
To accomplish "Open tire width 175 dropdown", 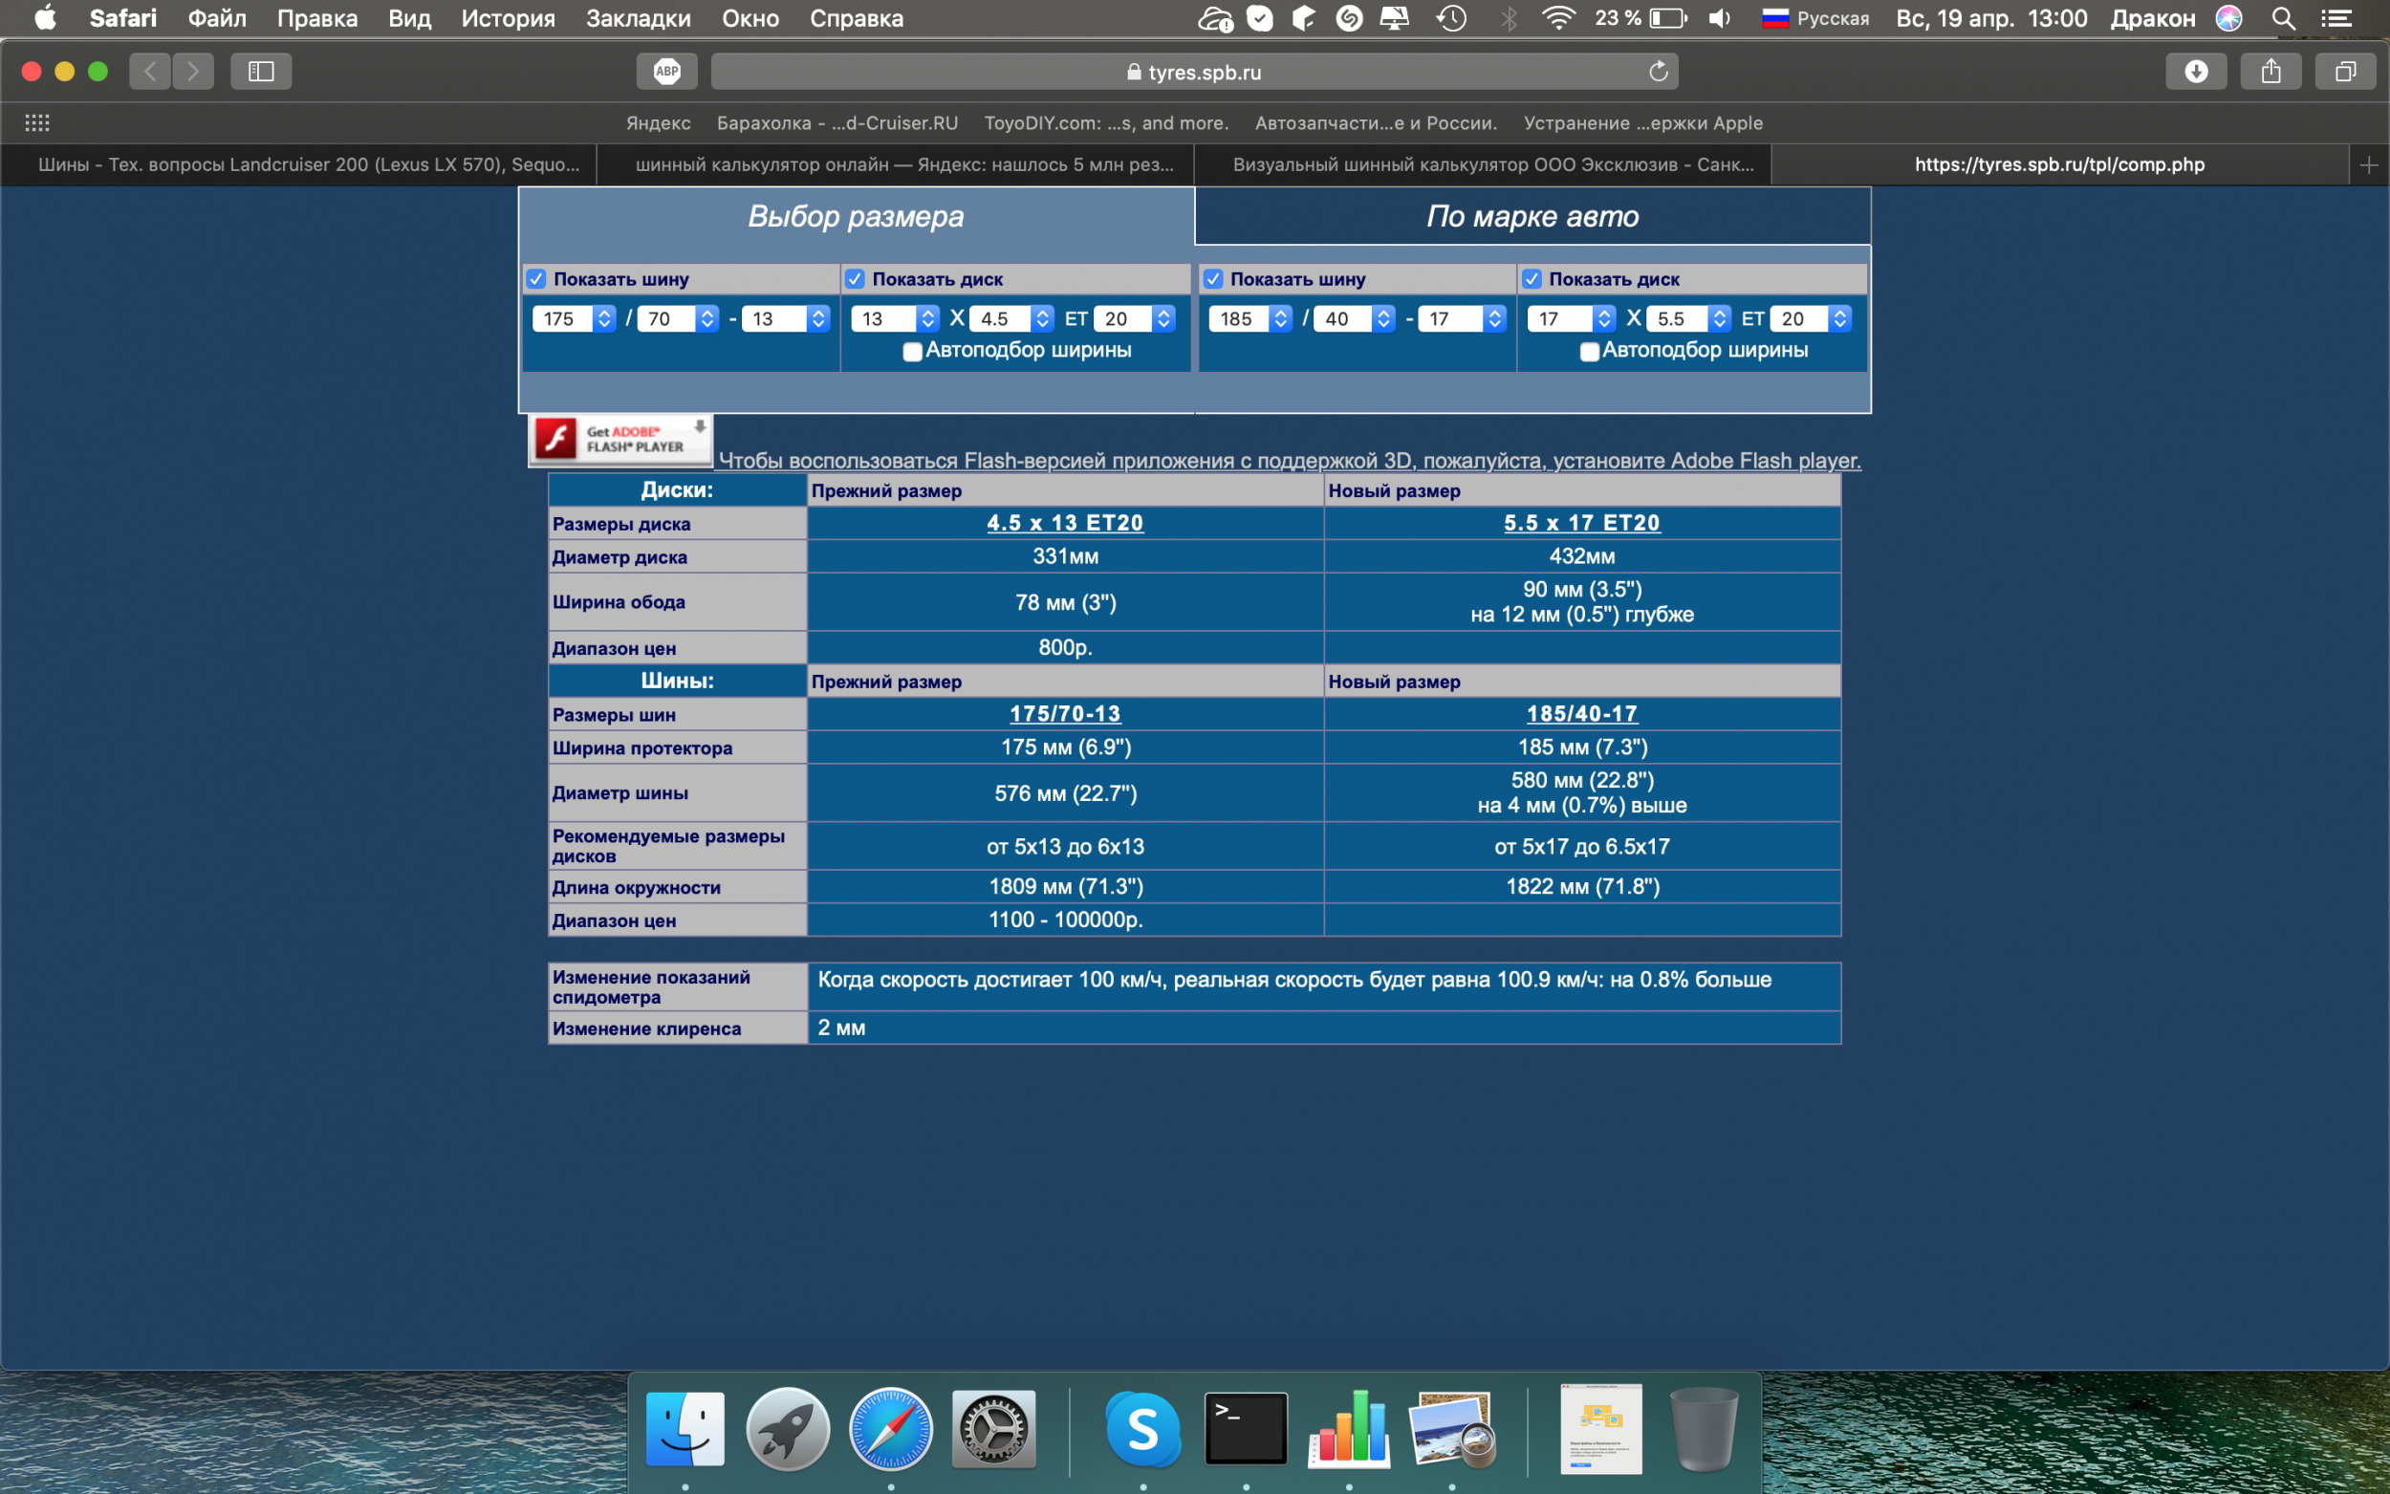I will pos(574,318).
